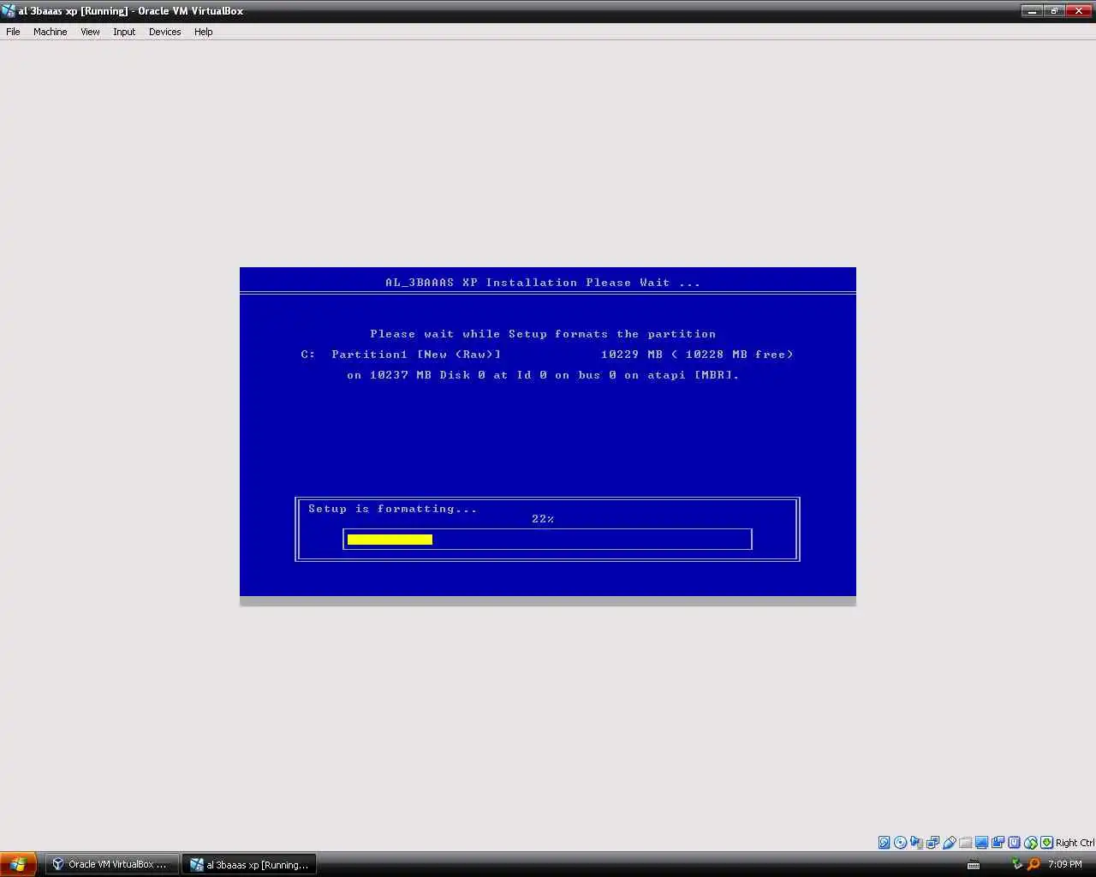Open the Windows Start button
Viewport: 1096px width, 877px height.
[x=18, y=864]
